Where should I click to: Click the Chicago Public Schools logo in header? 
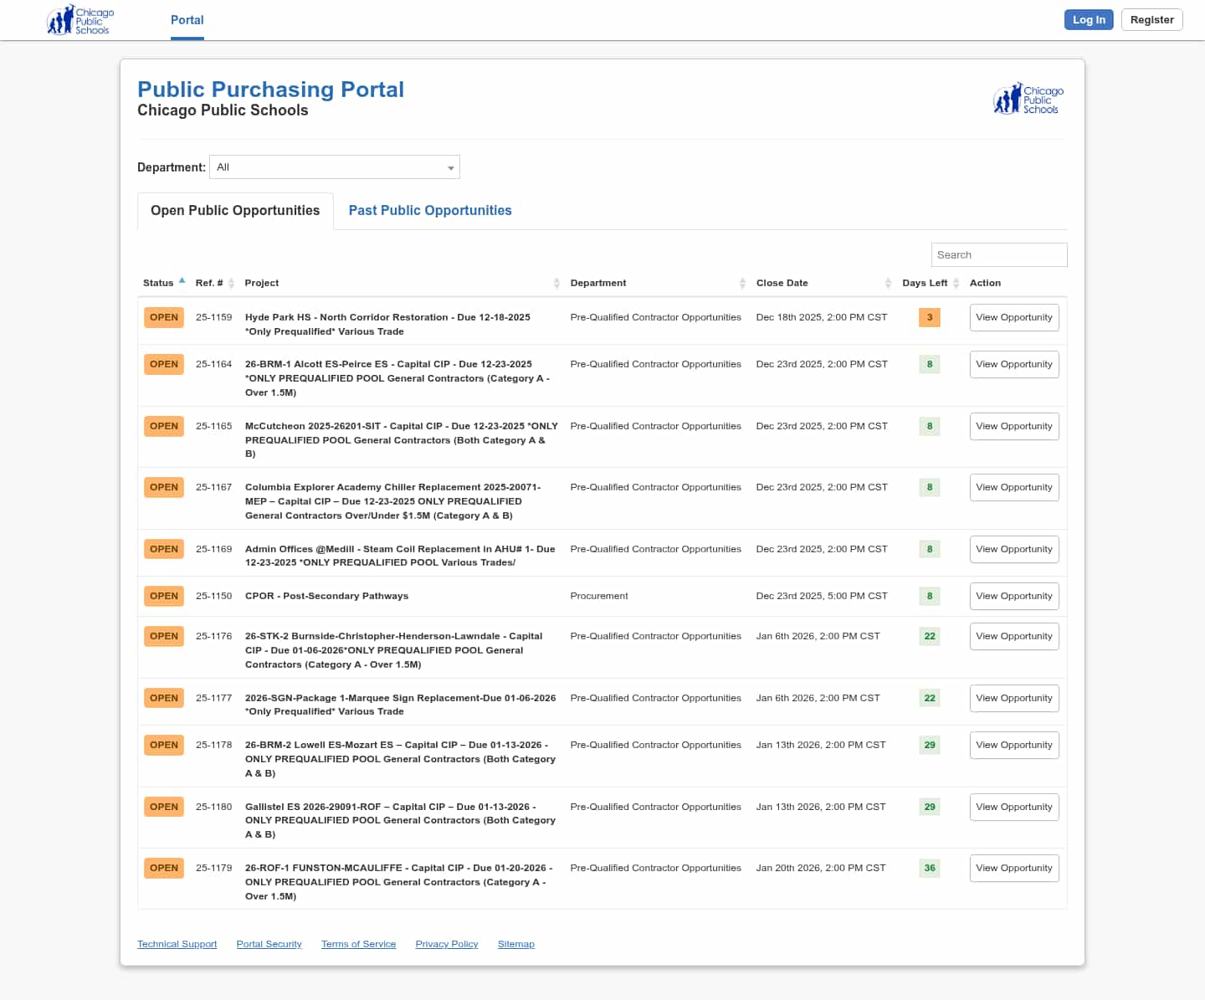point(80,20)
